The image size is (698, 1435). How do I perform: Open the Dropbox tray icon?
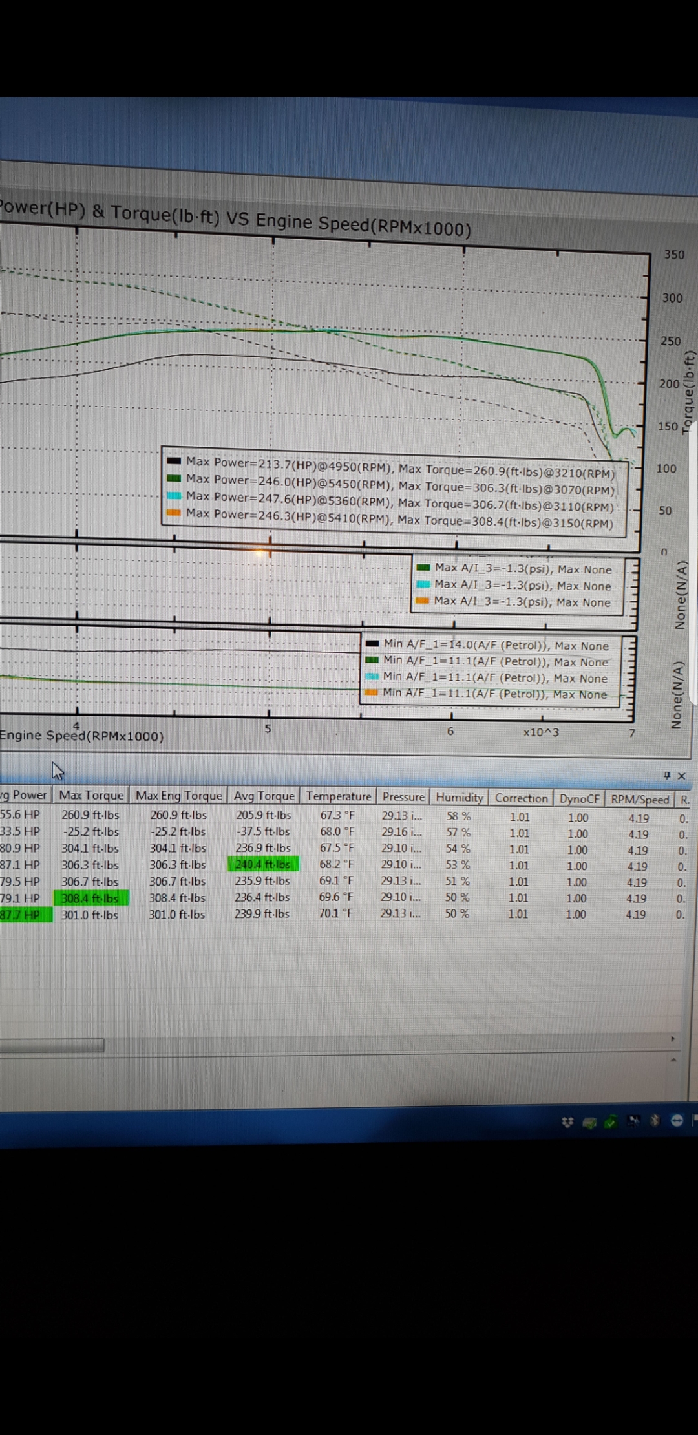(x=567, y=1122)
